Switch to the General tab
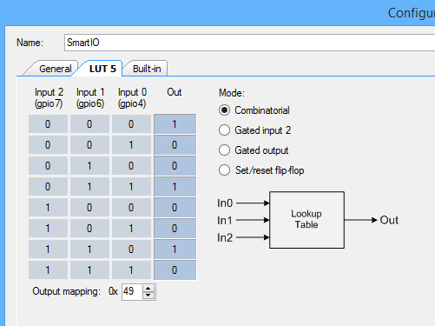435x326 pixels. tap(55, 69)
